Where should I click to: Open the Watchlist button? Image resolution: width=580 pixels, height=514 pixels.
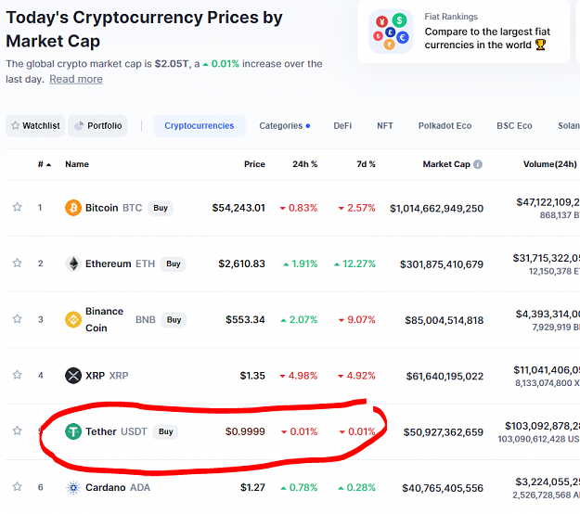(35, 126)
